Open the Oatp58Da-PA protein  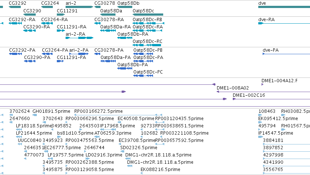point(115,57)
